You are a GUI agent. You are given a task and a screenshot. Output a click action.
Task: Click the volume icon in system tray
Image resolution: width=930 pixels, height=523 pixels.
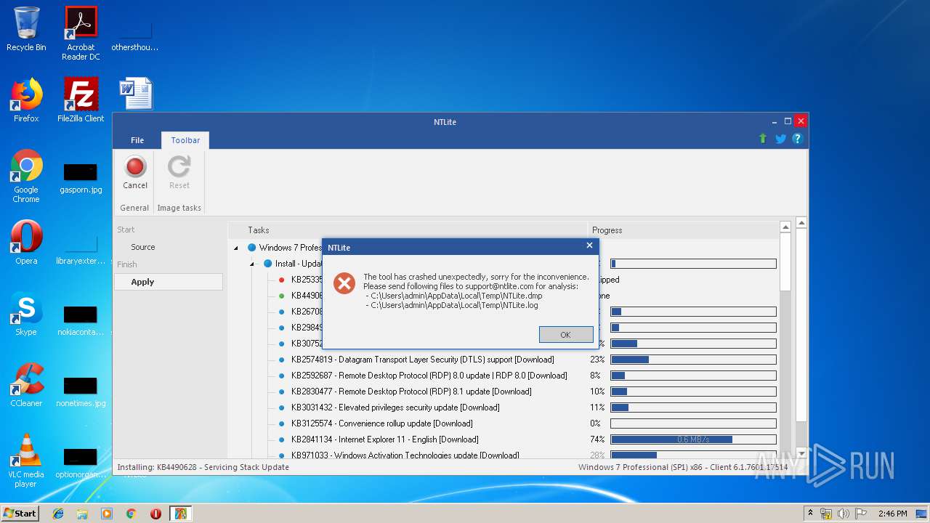tap(843, 514)
